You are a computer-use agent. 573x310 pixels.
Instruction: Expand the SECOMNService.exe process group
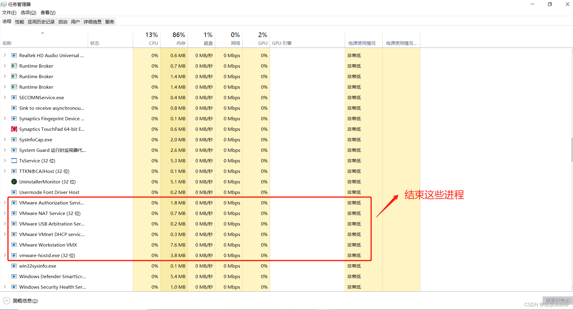click(5, 97)
